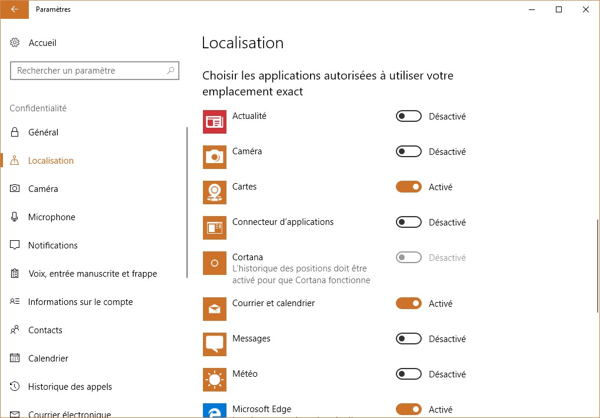Open the Microphone privacy section
The image size is (600, 418).
[52, 217]
